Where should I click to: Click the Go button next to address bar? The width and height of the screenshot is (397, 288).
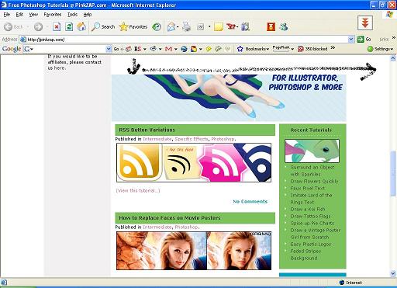tap(364, 40)
